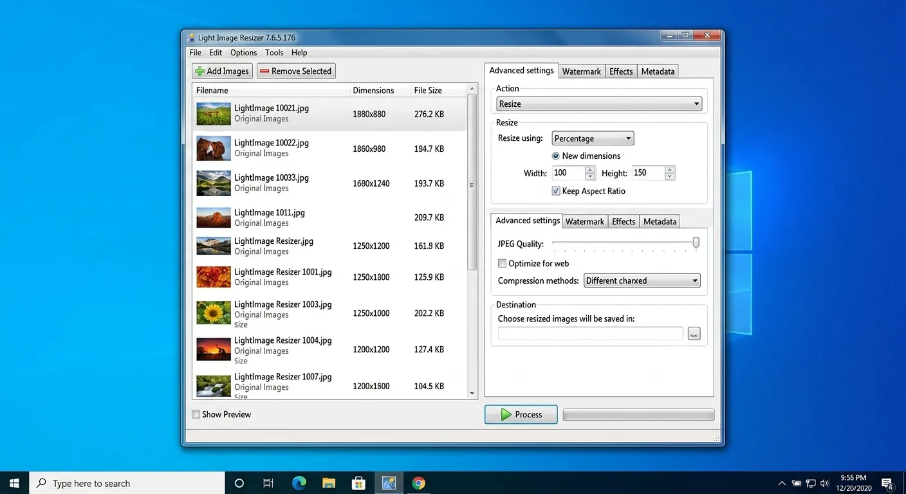Select the LightImage 10021.jpg thumbnail
The width and height of the screenshot is (906, 494).
tap(214, 114)
